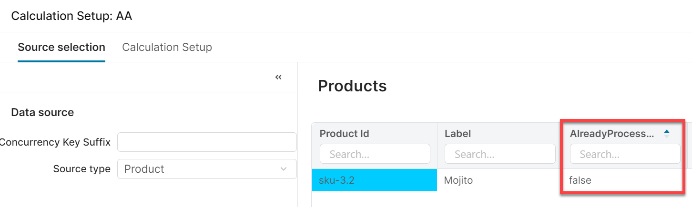Focus the Concurrency Key Suffix input
Image resolution: width=692 pixels, height=207 pixels.
tap(206, 142)
